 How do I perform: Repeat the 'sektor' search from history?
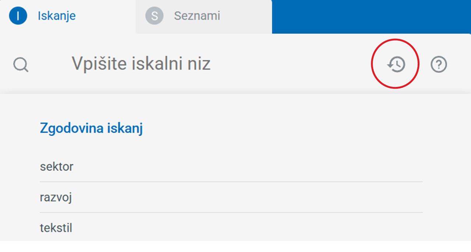tap(57, 166)
